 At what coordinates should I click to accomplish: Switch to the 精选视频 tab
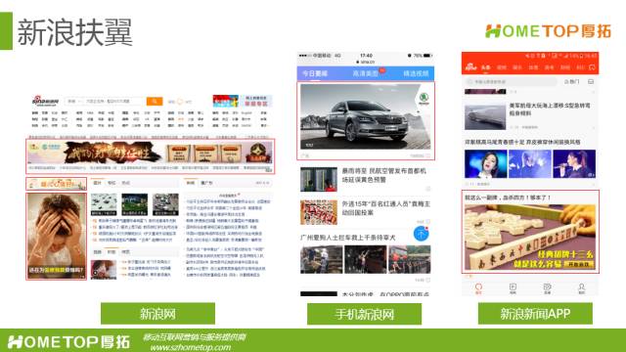tap(416, 74)
